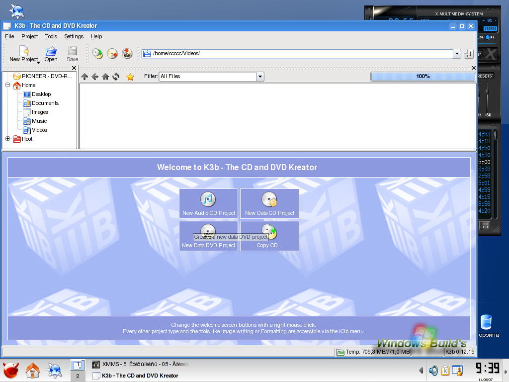Open bookmarks with the yellow star icon
This screenshot has width=509, height=382.
click(x=130, y=77)
